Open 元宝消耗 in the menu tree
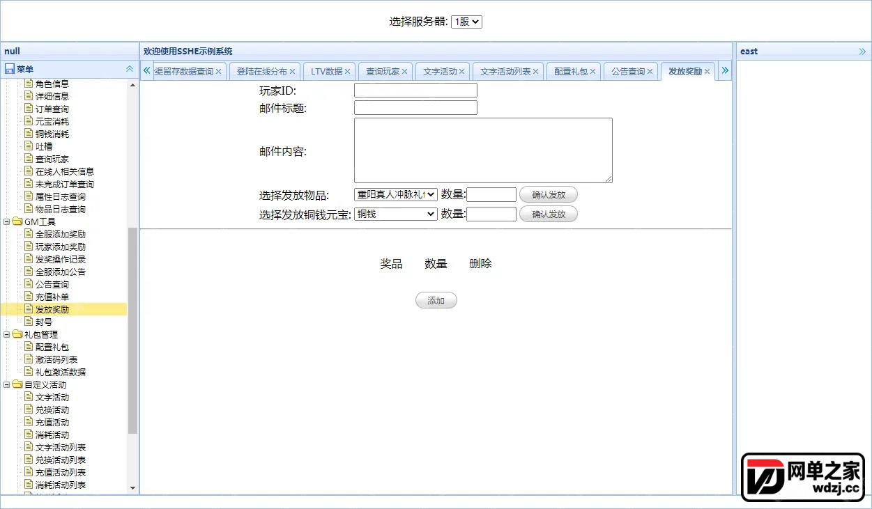Viewport: 872px width, 509px height. 52,121
